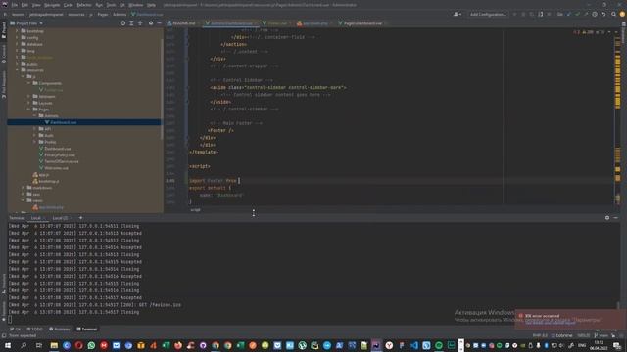Click the Search Everywhere magnifier icon
The height and width of the screenshot is (352, 627).
pos(614,14)
